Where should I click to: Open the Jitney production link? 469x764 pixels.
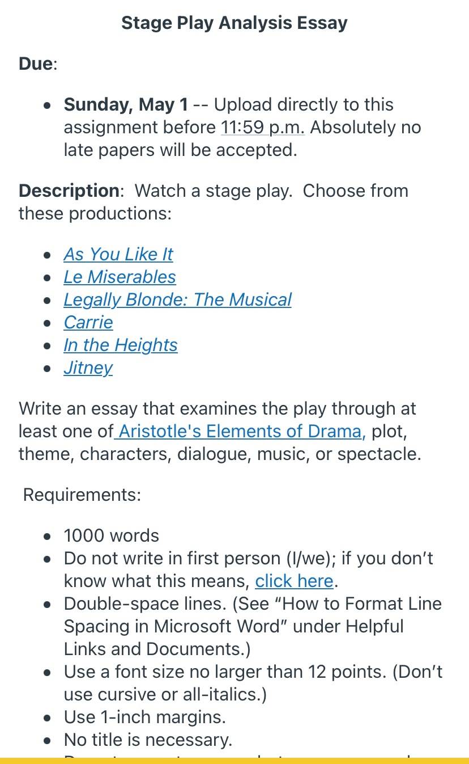click(x=88, y=368)
